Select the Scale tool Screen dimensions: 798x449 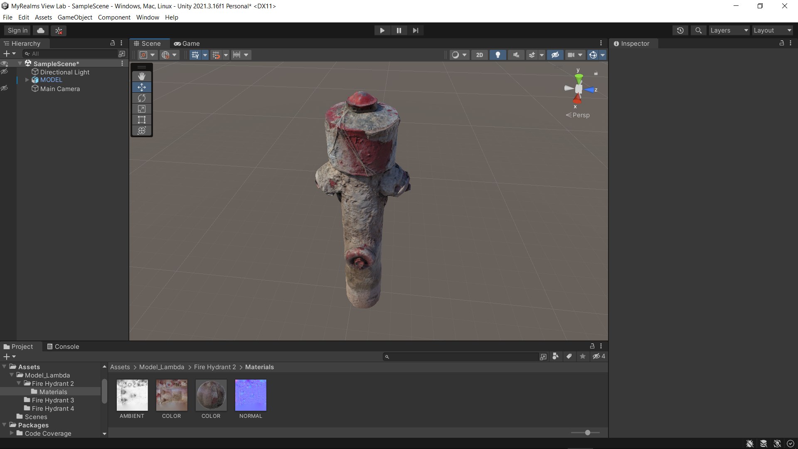142,109
